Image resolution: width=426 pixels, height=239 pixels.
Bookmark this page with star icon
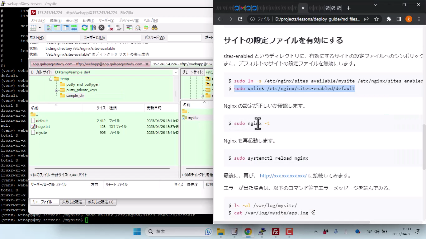376,19
